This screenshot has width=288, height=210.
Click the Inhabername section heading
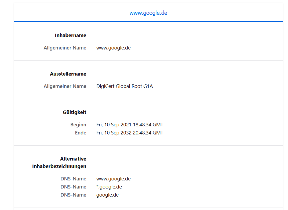pos(71,35)
